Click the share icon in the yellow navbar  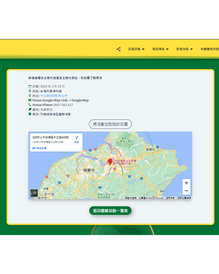[119, 49]
